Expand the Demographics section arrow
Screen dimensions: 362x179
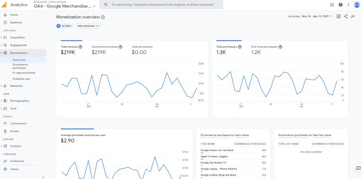point(1,101)
